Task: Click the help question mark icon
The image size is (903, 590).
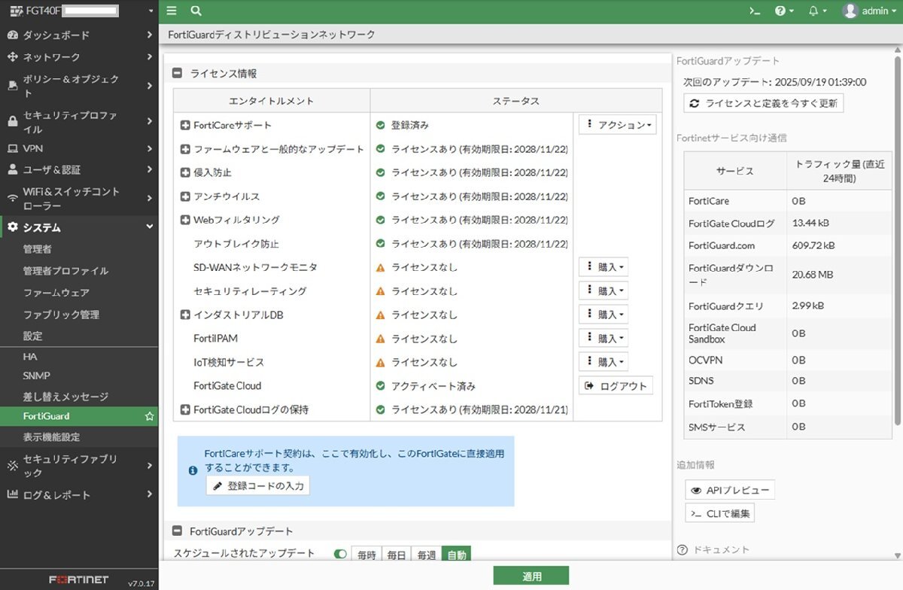Action: click(x=780, y=11)
